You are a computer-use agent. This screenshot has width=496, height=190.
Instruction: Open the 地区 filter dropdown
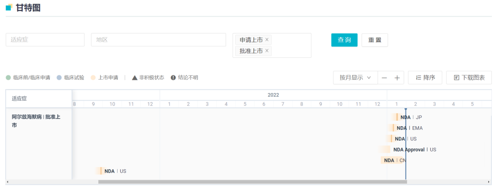(158, 40)
